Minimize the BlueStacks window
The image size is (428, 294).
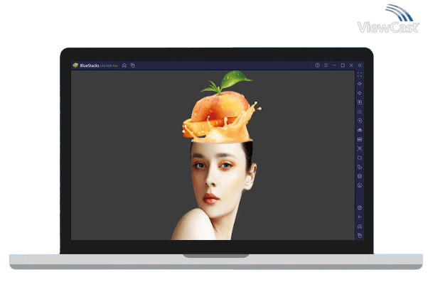click(334, 65)
